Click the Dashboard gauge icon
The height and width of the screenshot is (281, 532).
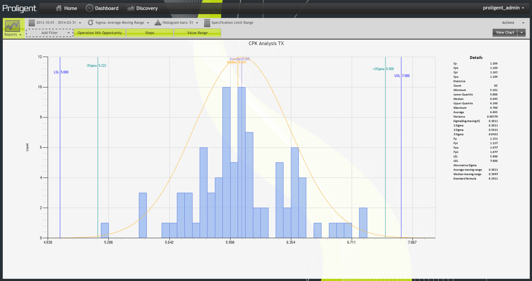[x=89, y=8]
